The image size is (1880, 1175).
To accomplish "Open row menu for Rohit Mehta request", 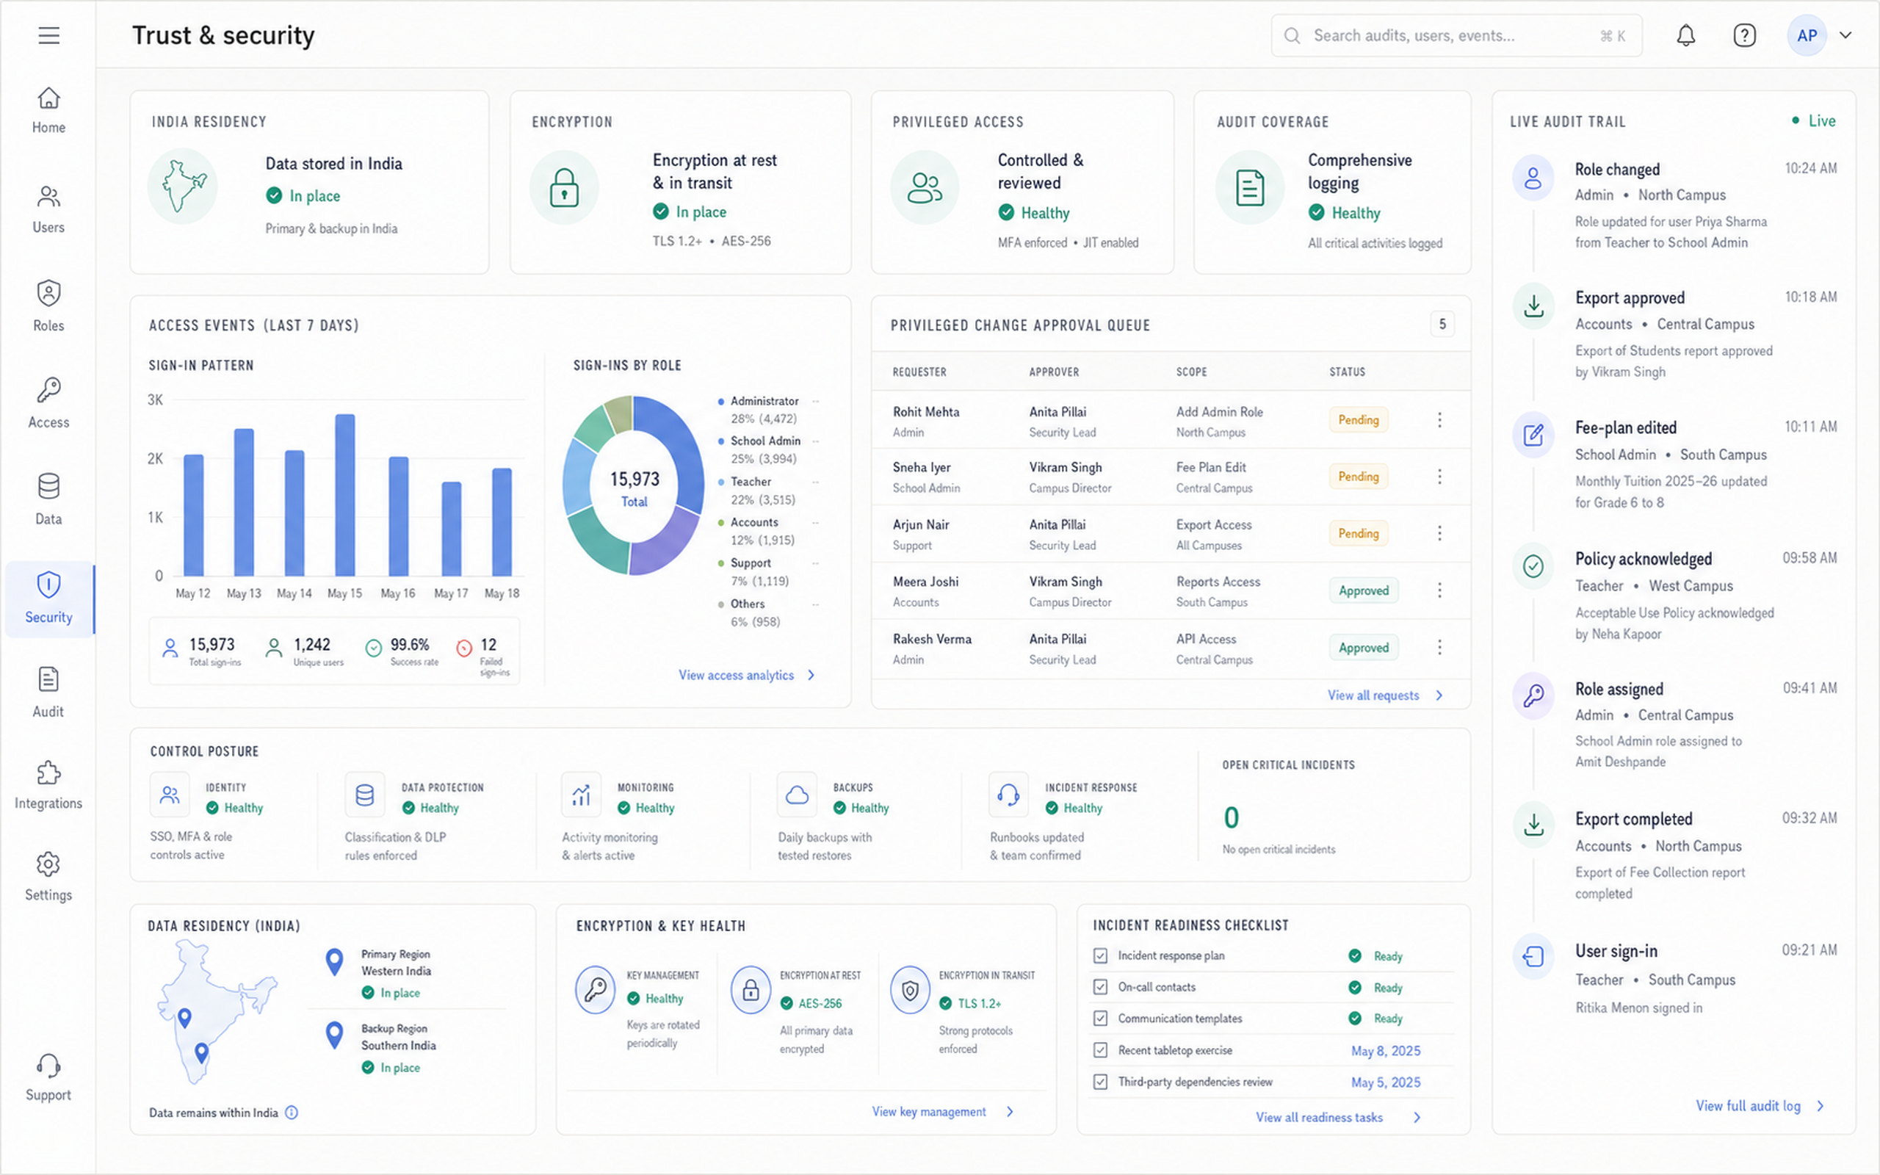I will [x=1439, y=419].
